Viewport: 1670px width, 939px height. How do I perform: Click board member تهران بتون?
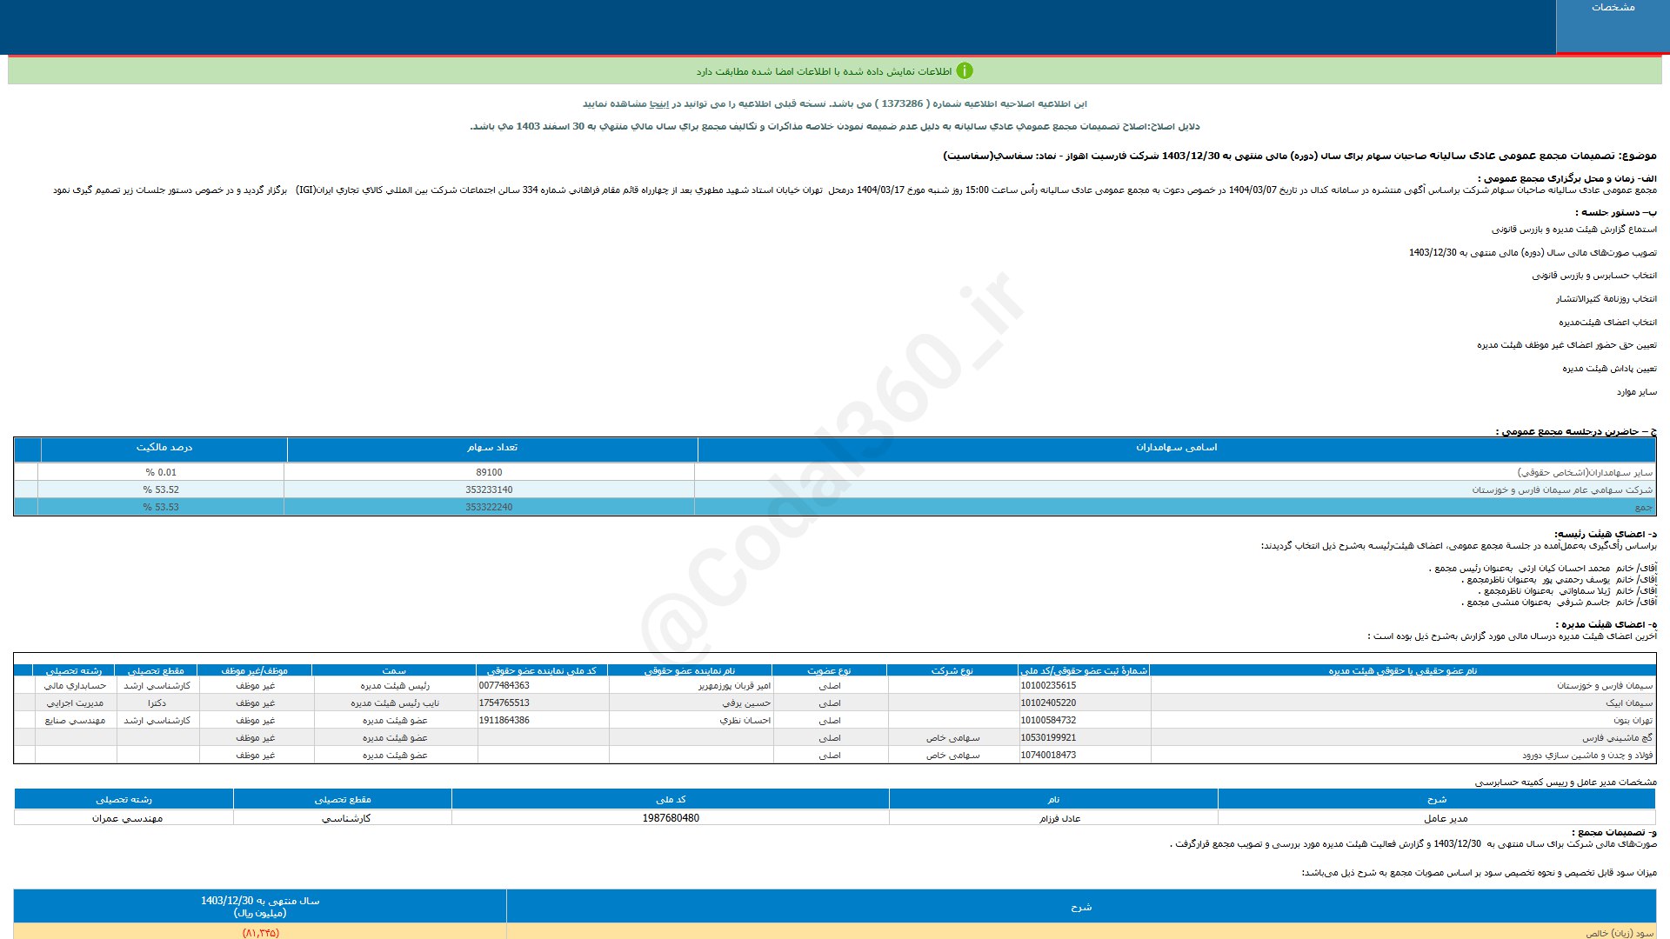click(x=1633, y=720)
